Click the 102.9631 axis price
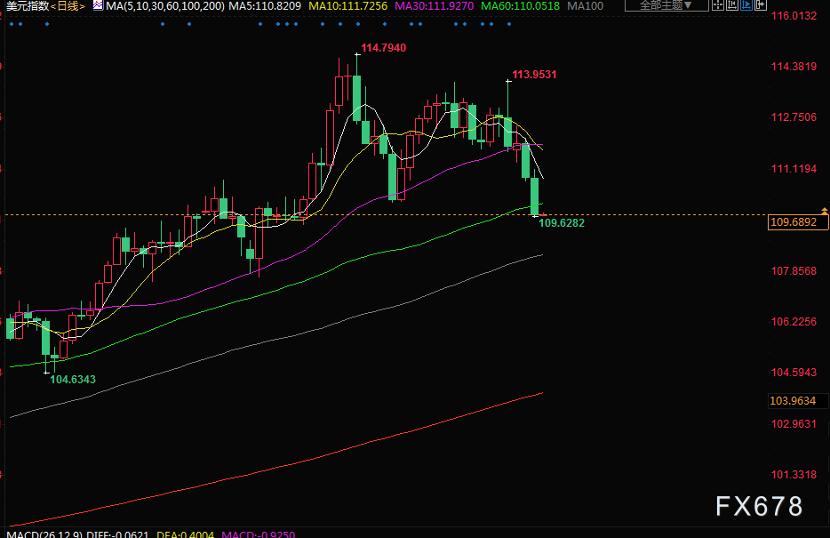Image resolution: width=830 pixels, height=538 pixels. coord(794,424)
